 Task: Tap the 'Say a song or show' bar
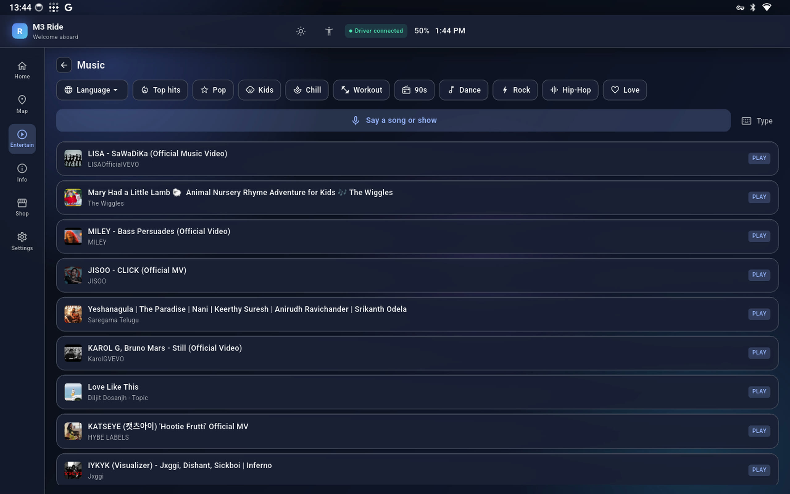(x=393, y=120)
